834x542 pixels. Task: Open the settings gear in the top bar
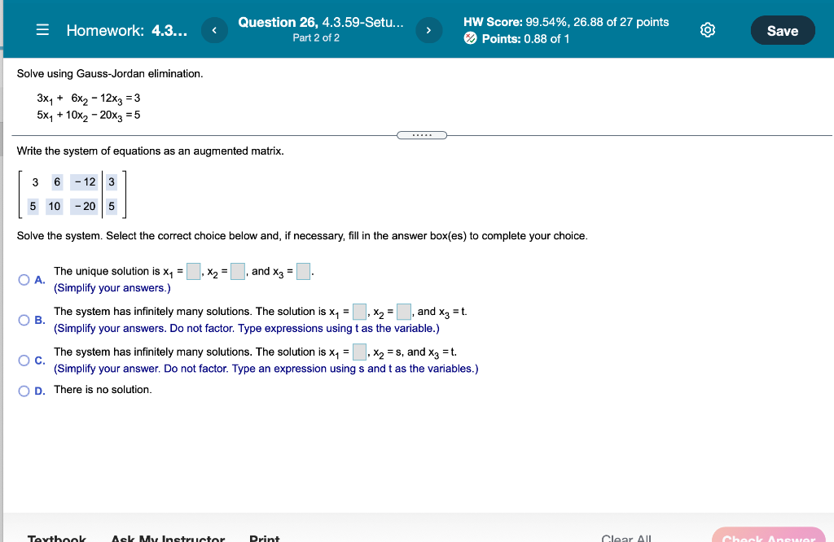tap(707, 29)
